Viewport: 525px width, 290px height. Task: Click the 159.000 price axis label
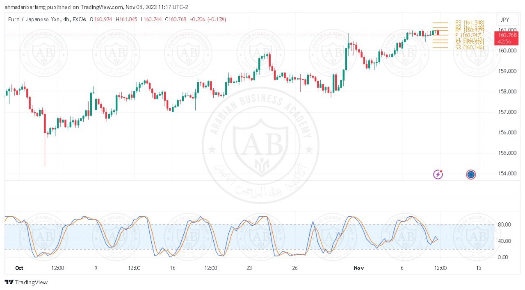click(507, 71)
